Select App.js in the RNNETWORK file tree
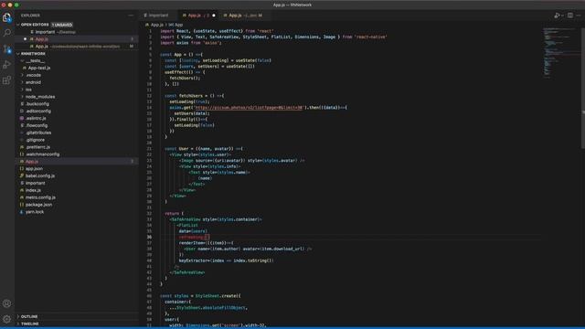The height and width of the screenshot is (329, 585). 77,162
